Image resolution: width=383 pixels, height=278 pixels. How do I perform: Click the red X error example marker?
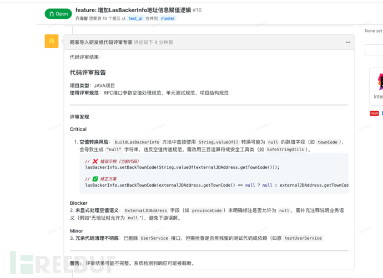(x=95, y=161)
